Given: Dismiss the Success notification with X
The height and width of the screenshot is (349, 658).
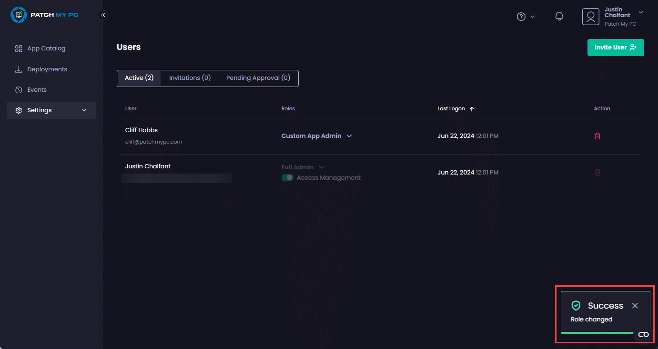Looking at the screenshot, I should (635, 306).
